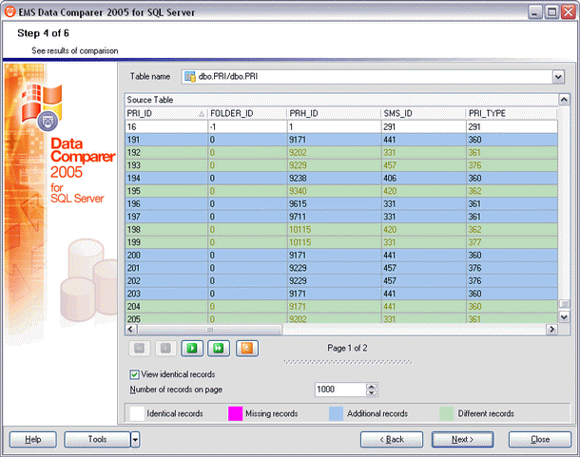Select the row with PRI_ID 199
580x457 pixels.
pos(341,242)
